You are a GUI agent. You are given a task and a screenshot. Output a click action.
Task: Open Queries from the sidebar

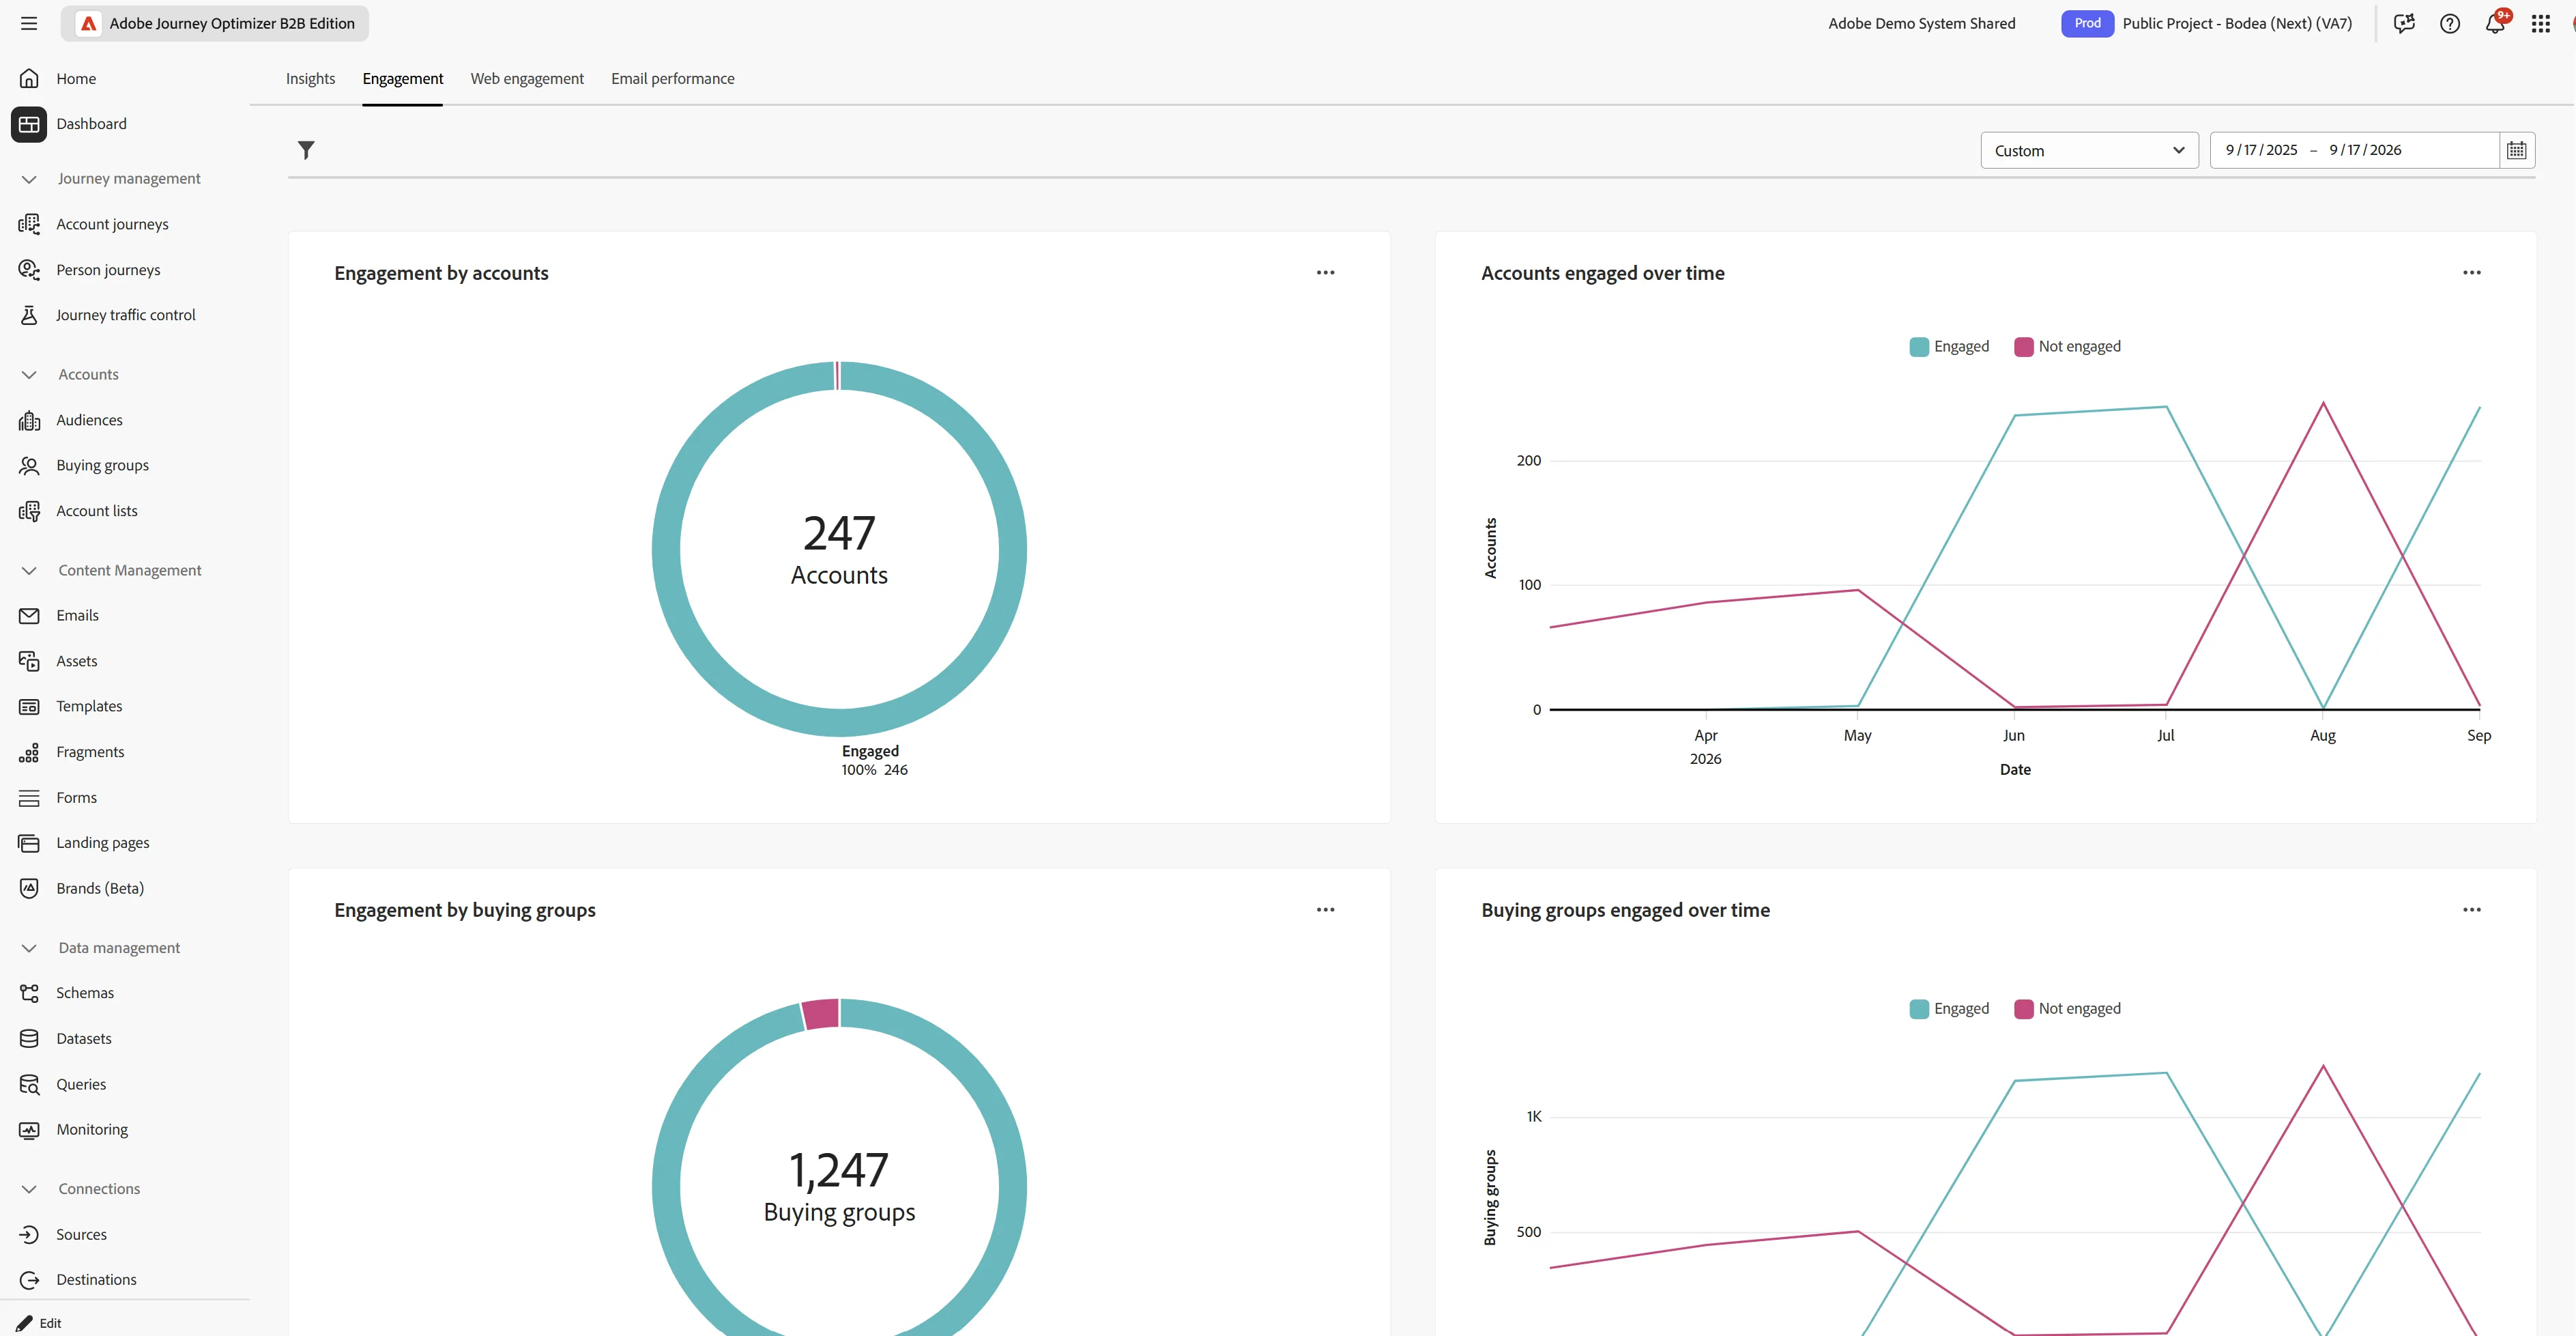click(x=81, y=1085)
